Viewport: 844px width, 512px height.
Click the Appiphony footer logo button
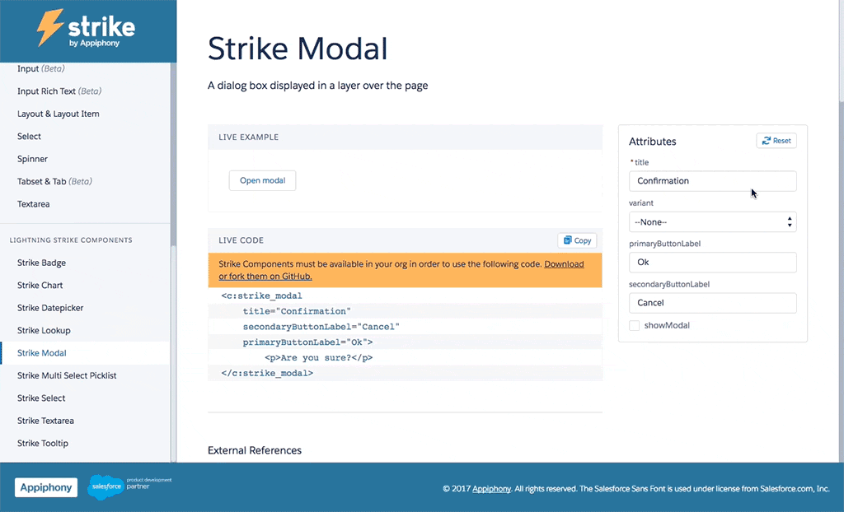[46, 487]
